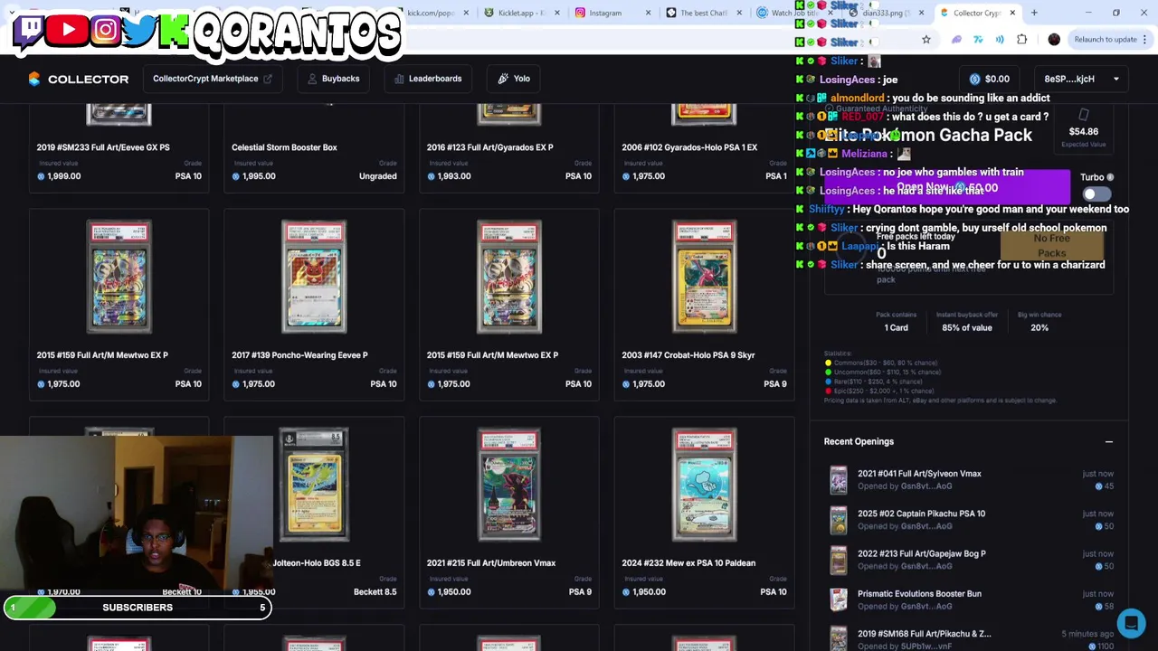Screen dimensions: 1158x651
Task: Click the green Uncommon statistics dot
Action: click(x=828, y=373)
